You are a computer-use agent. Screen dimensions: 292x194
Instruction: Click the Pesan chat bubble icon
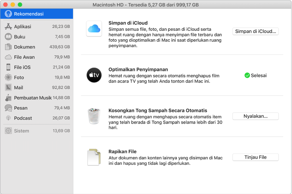coord(8,108)
